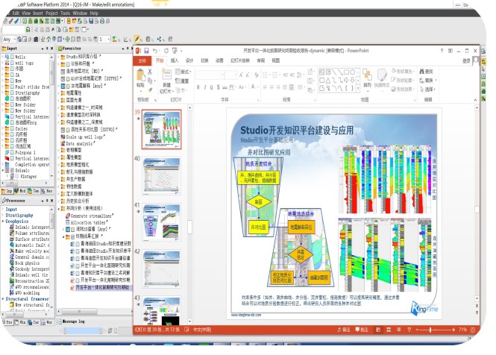The image size is (496, 355).
Task: Click Message log icon at bottom
Action: [x=60, y=321]
